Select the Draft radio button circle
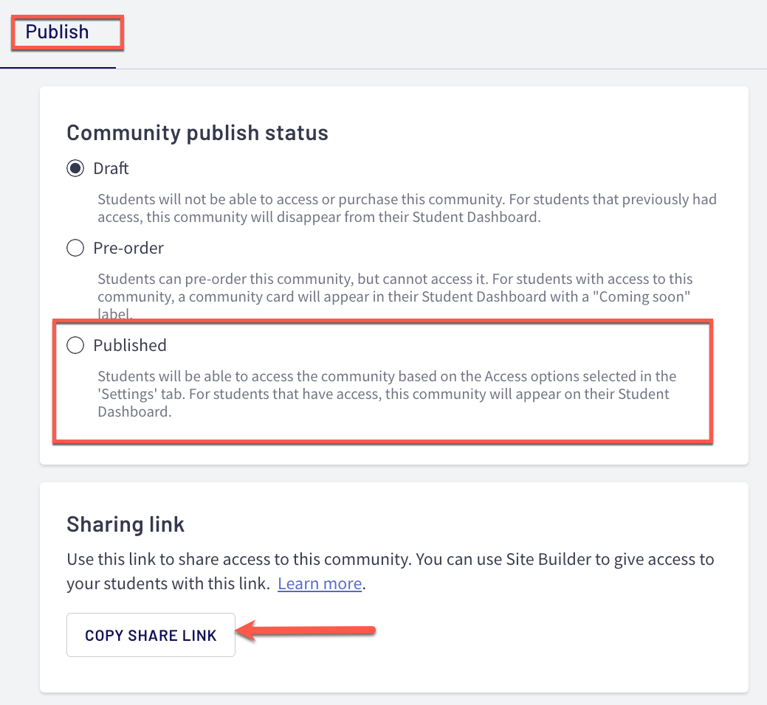Image resolution: width=767 pixels, height=705 pixels. click(x=75, y=169)
